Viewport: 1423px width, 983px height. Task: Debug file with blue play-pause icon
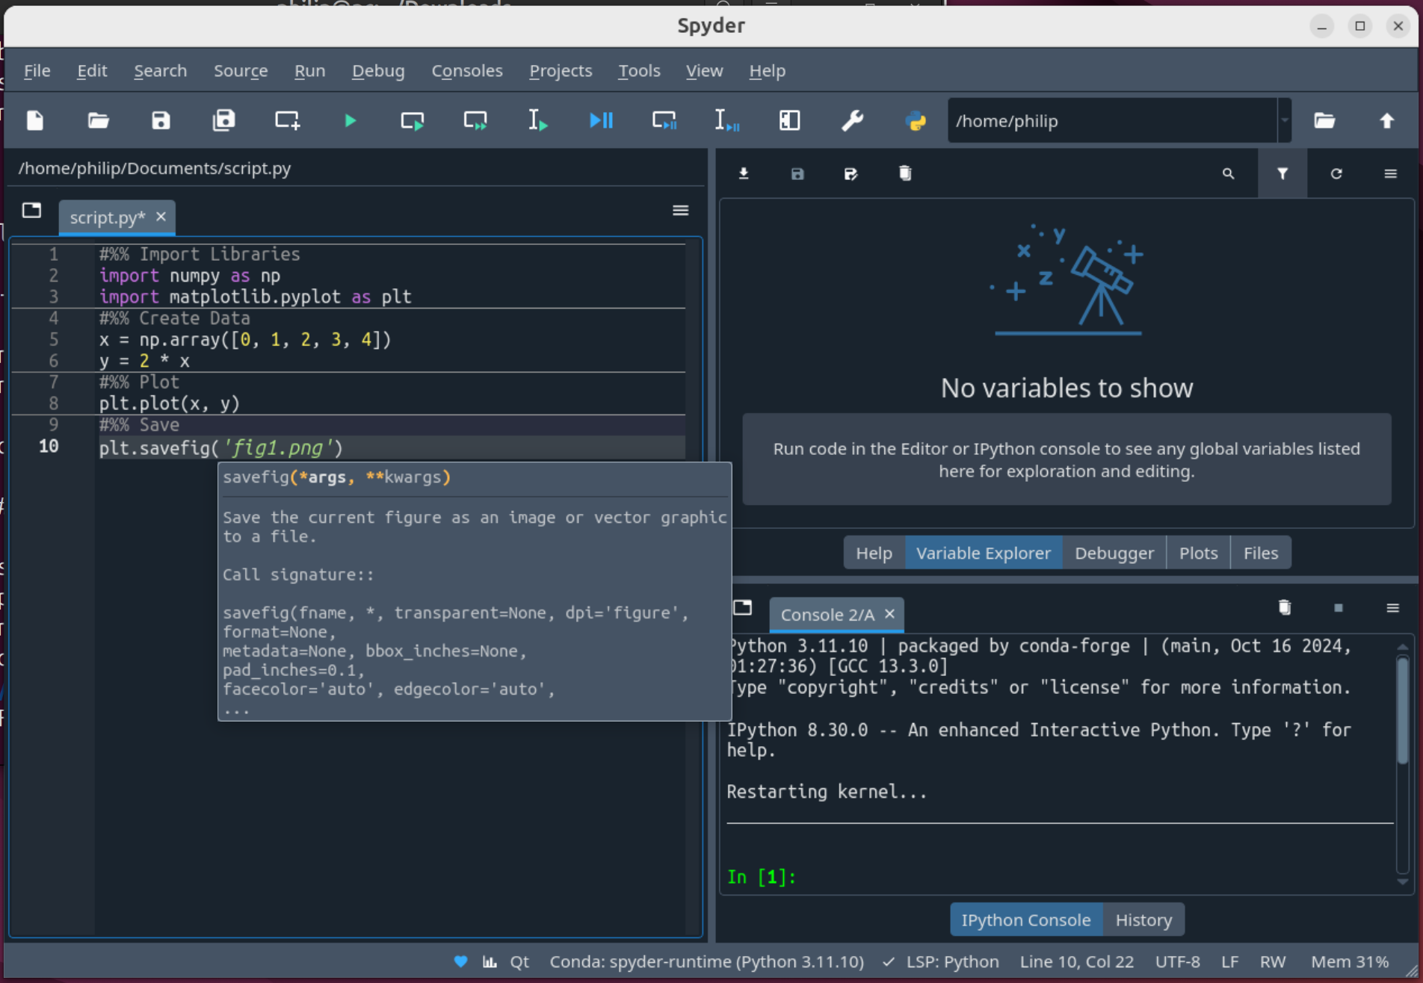point(601,120)
